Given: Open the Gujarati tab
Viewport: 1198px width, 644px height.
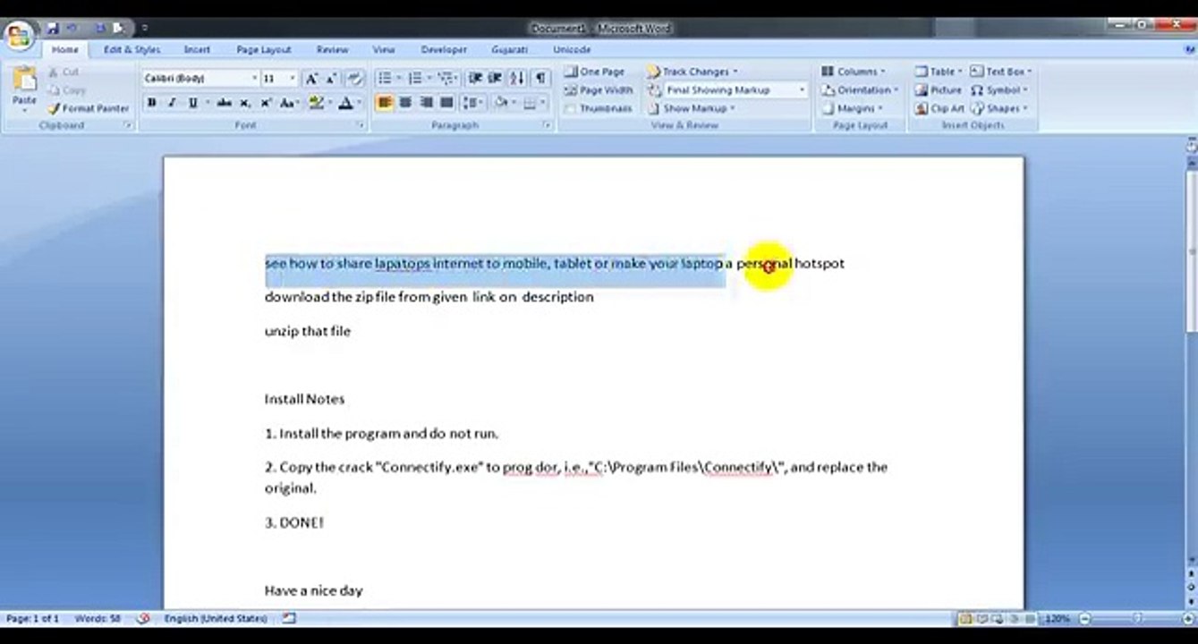Looking at the screenshot, I should [x=509, y=50].
